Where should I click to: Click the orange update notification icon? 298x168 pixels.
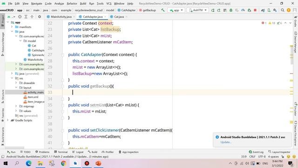[289, 10]
